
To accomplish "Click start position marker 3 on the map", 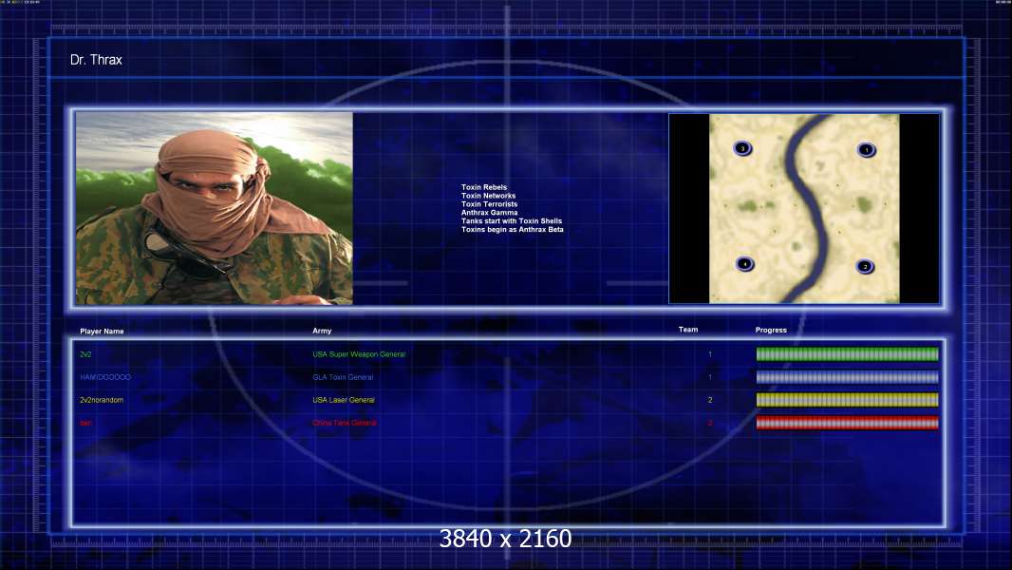I will tap(742, 148).
